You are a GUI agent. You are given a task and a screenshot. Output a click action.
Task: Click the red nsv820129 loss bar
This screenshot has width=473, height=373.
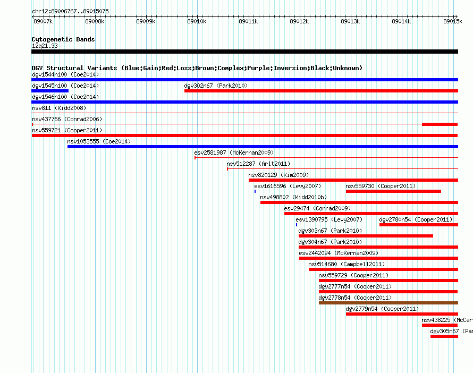(x=353, y=180)
